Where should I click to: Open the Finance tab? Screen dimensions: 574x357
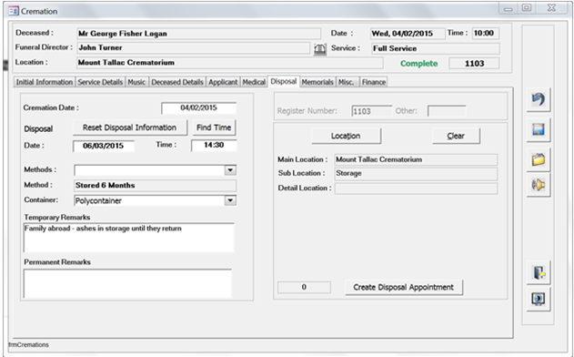pos(374,82)
